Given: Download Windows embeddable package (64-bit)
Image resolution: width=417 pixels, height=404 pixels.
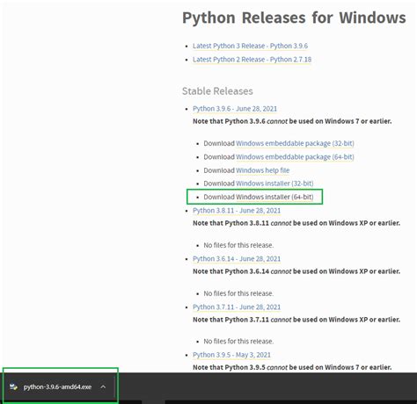Looking at the screenshot, I should 295,157.
